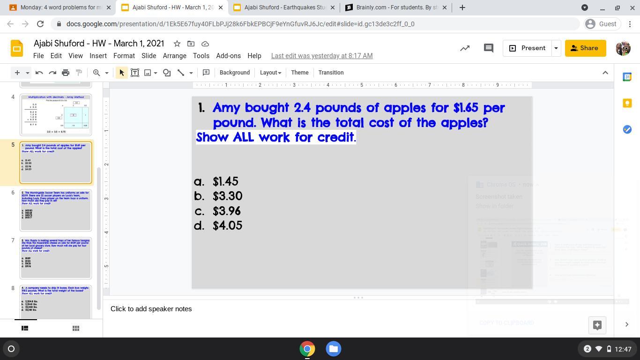640x360 pixels.
Task: Star the presentation
Action: (177, 44)
